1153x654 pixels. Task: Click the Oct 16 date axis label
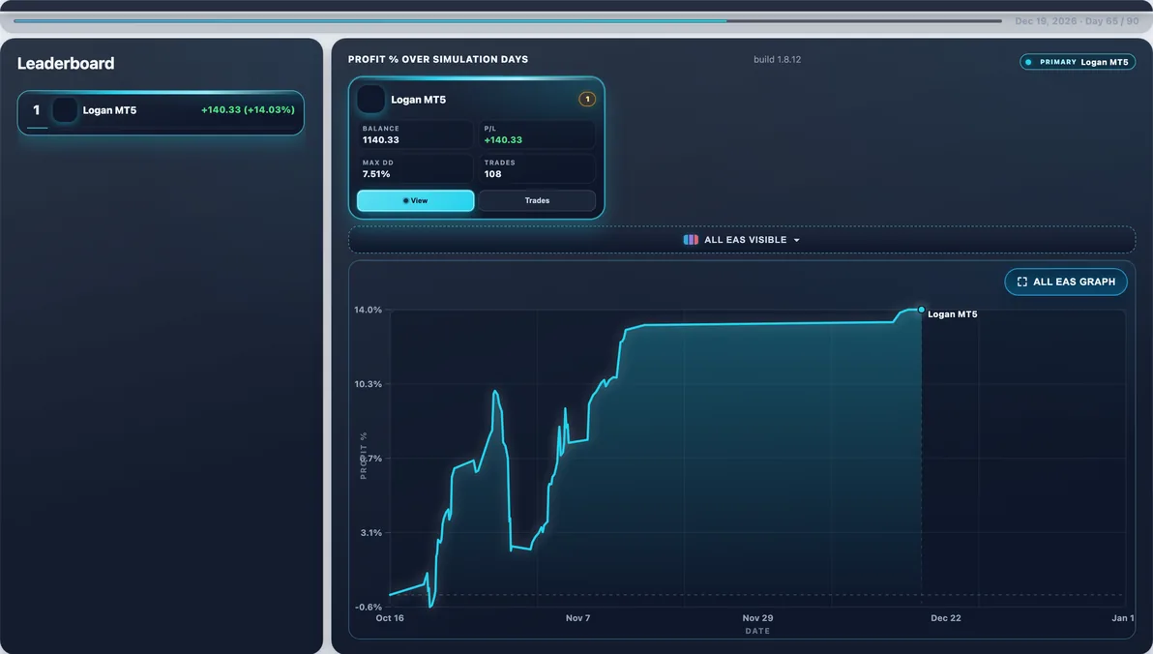pyautogui.click(x=390, y=618)
